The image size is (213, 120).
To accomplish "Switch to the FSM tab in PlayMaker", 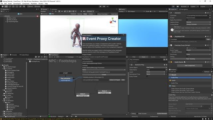I will coord(134,57).
